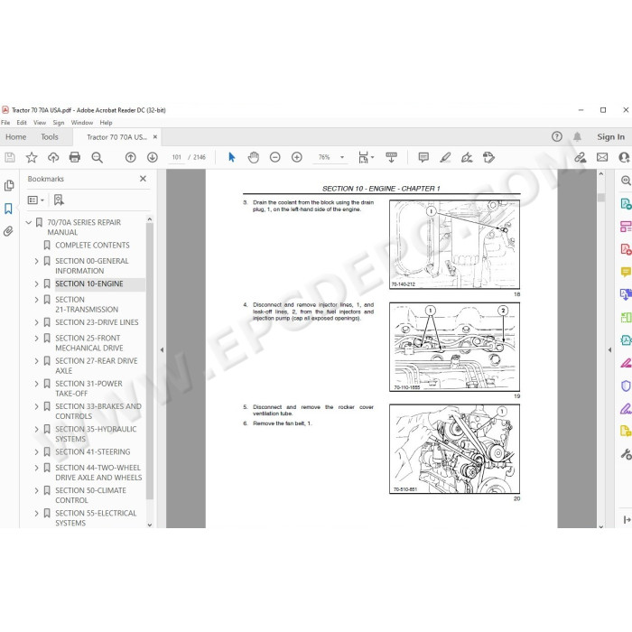Open SECTION 41-STEERING bookmark
The height and width of the screenshot is (632, 632).
pyautogui.click(x=93, y=451)
